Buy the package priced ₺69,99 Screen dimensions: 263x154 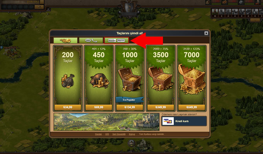[x=98, y=107]
